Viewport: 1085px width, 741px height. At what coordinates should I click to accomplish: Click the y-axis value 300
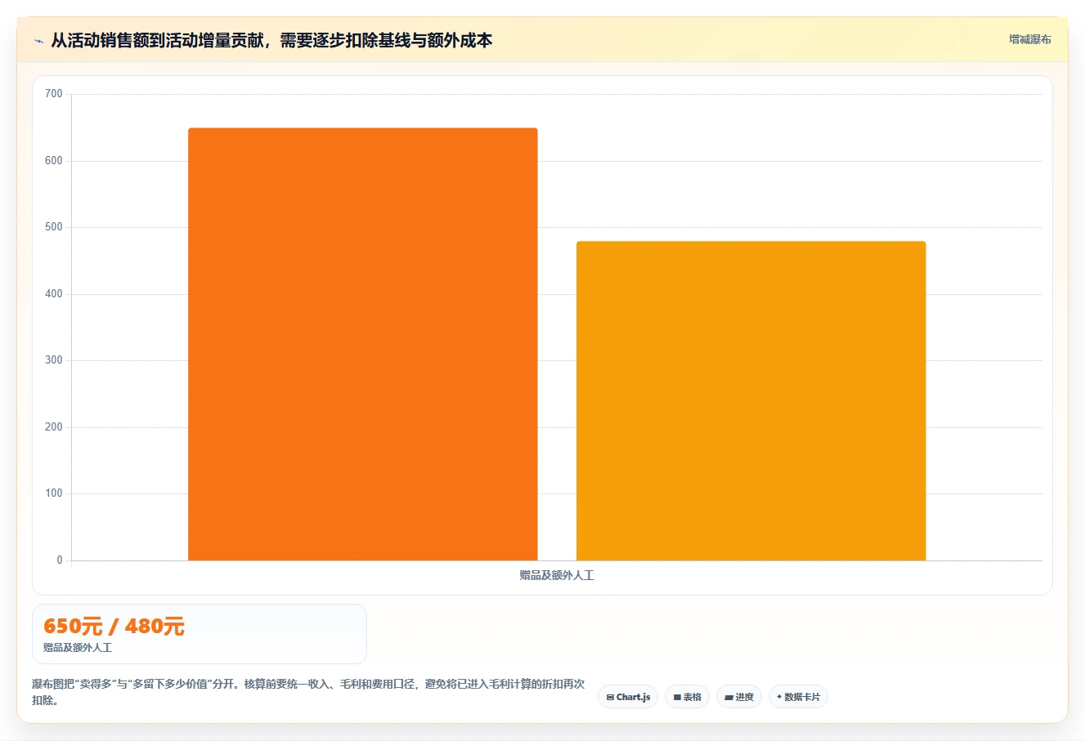[x=54, y=360]
